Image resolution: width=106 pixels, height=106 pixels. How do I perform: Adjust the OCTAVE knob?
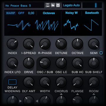coord(77,44)
